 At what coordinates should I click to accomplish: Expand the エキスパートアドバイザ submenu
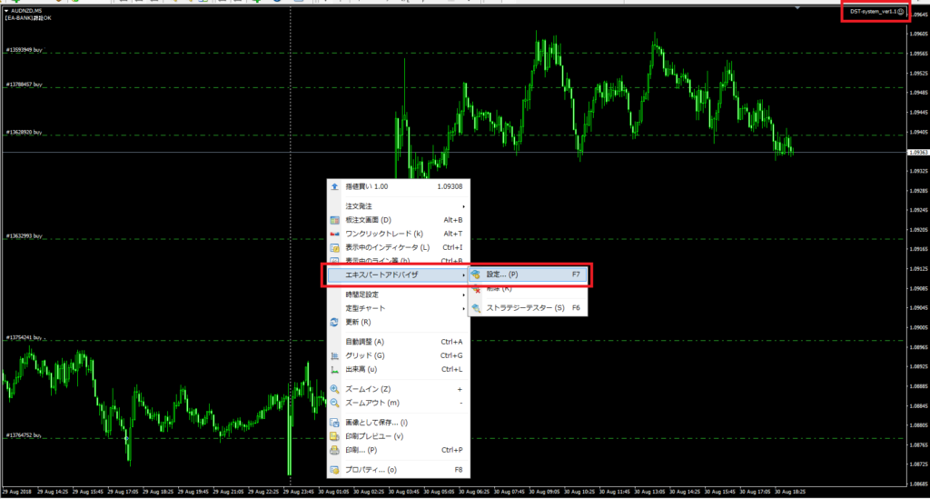coord(398,274)
